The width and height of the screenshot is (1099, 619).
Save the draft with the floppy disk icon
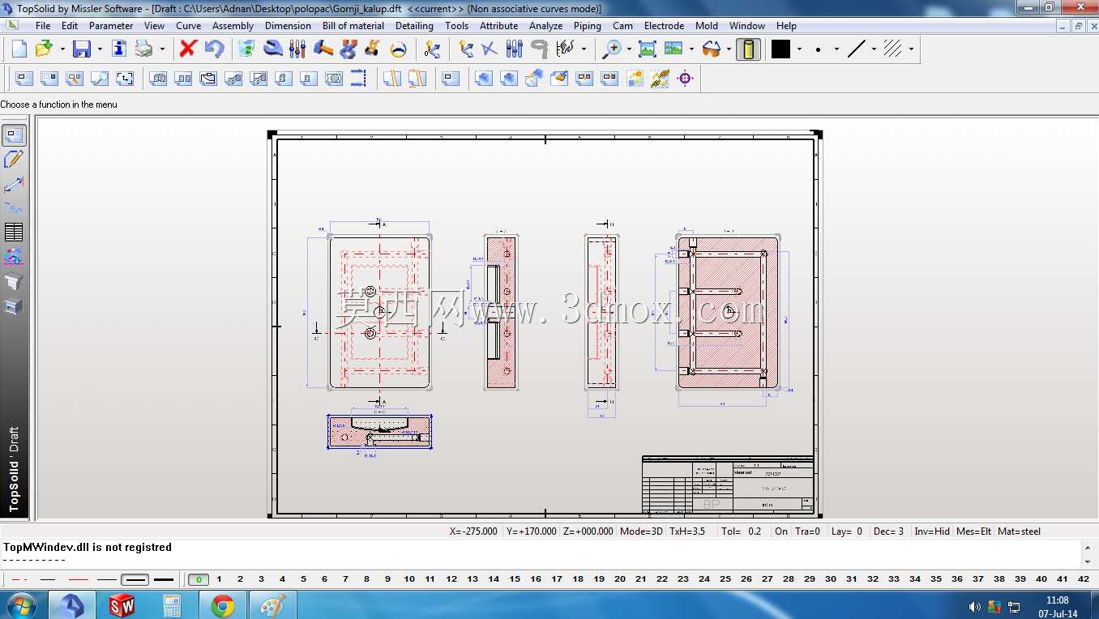(82, 49)
